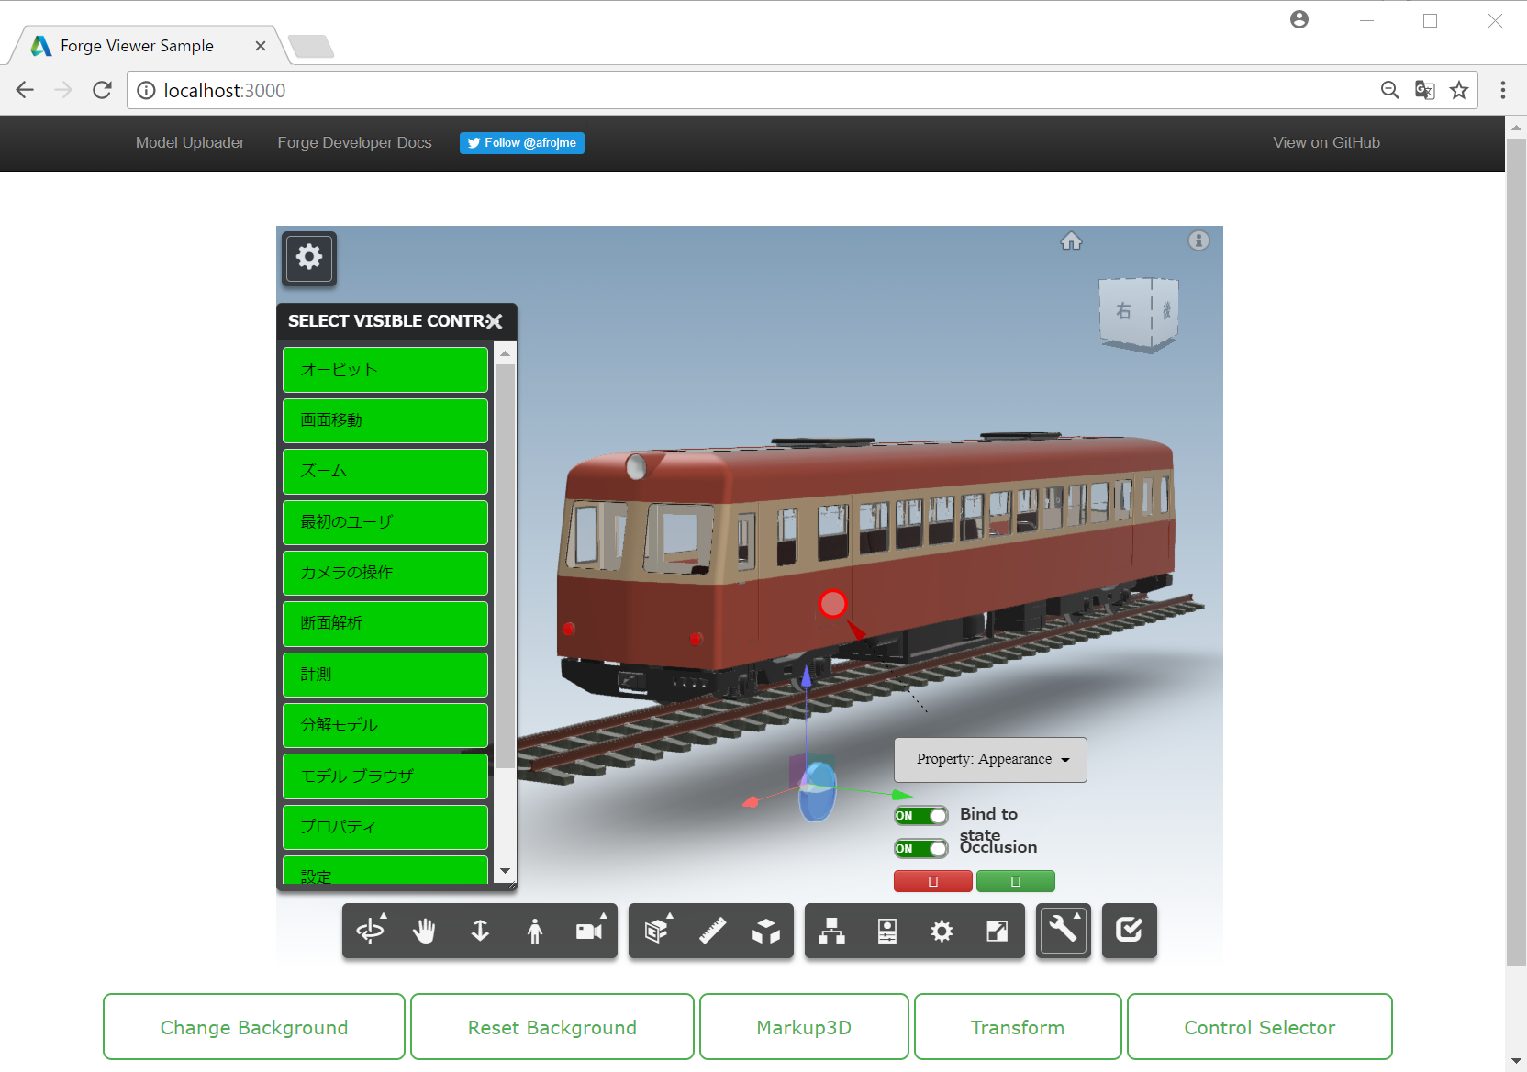
Task: Click the Change Background button
Action: click(x=253, y=1026)
